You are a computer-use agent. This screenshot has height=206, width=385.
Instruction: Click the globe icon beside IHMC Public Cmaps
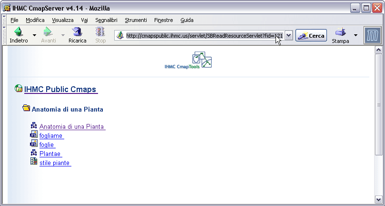[x=19, y=88]
